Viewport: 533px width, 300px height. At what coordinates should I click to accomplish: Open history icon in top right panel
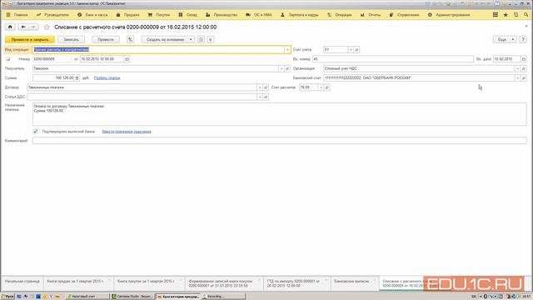[516, 15]
